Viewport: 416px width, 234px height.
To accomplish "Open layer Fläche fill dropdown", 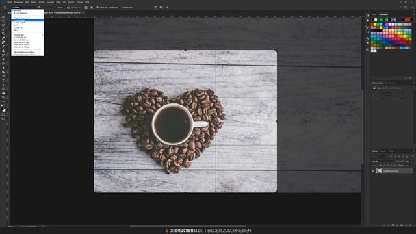I will [x=408, y=166].
